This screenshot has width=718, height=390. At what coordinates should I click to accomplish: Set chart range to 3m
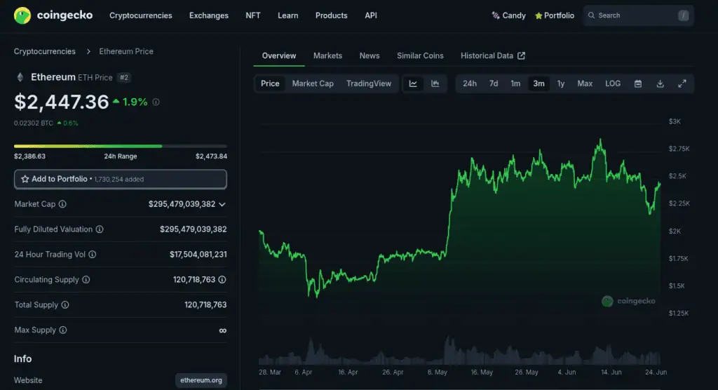point(538,83)
